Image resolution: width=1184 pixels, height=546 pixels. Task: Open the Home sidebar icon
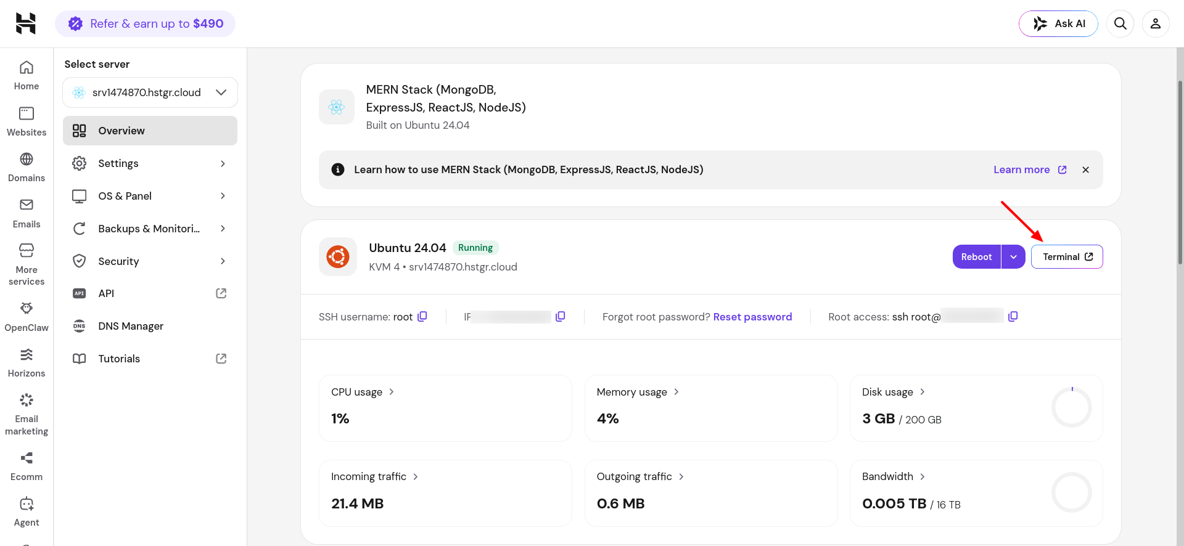pyautogui.click(x=27, y=76)
